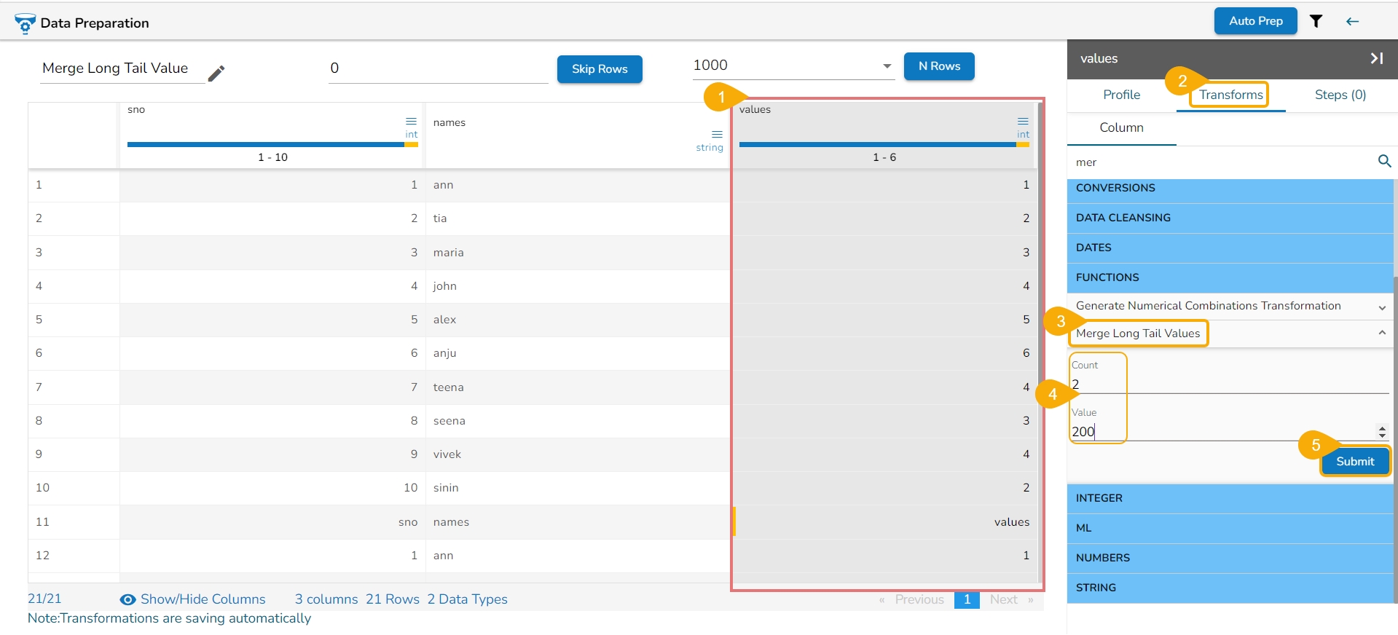This screenshot has width=1398, height=635.
Task: Open the sno column menu icon
Action: pos(412,121)
